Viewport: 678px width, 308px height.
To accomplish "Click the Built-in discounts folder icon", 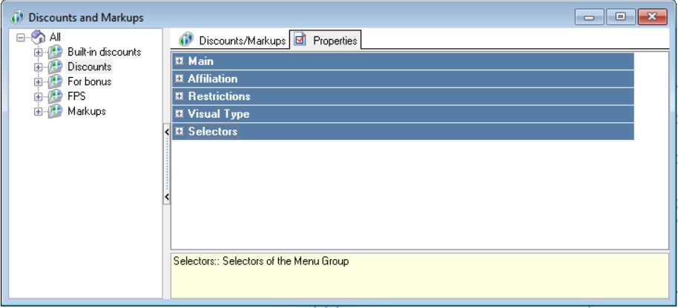I will point(55,53).
